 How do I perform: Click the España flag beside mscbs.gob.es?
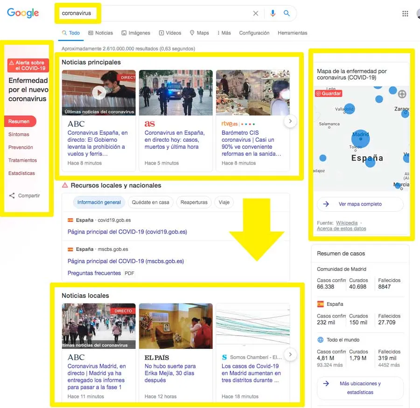(x=70, y=249)
